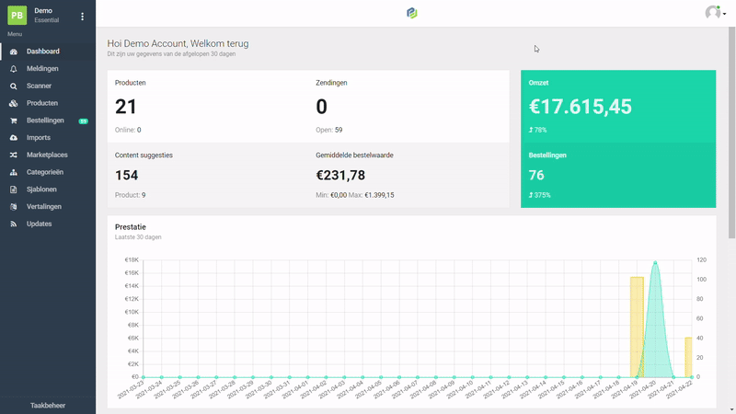Click the Updates feed icon
The image size is (736, 414).
14,224
